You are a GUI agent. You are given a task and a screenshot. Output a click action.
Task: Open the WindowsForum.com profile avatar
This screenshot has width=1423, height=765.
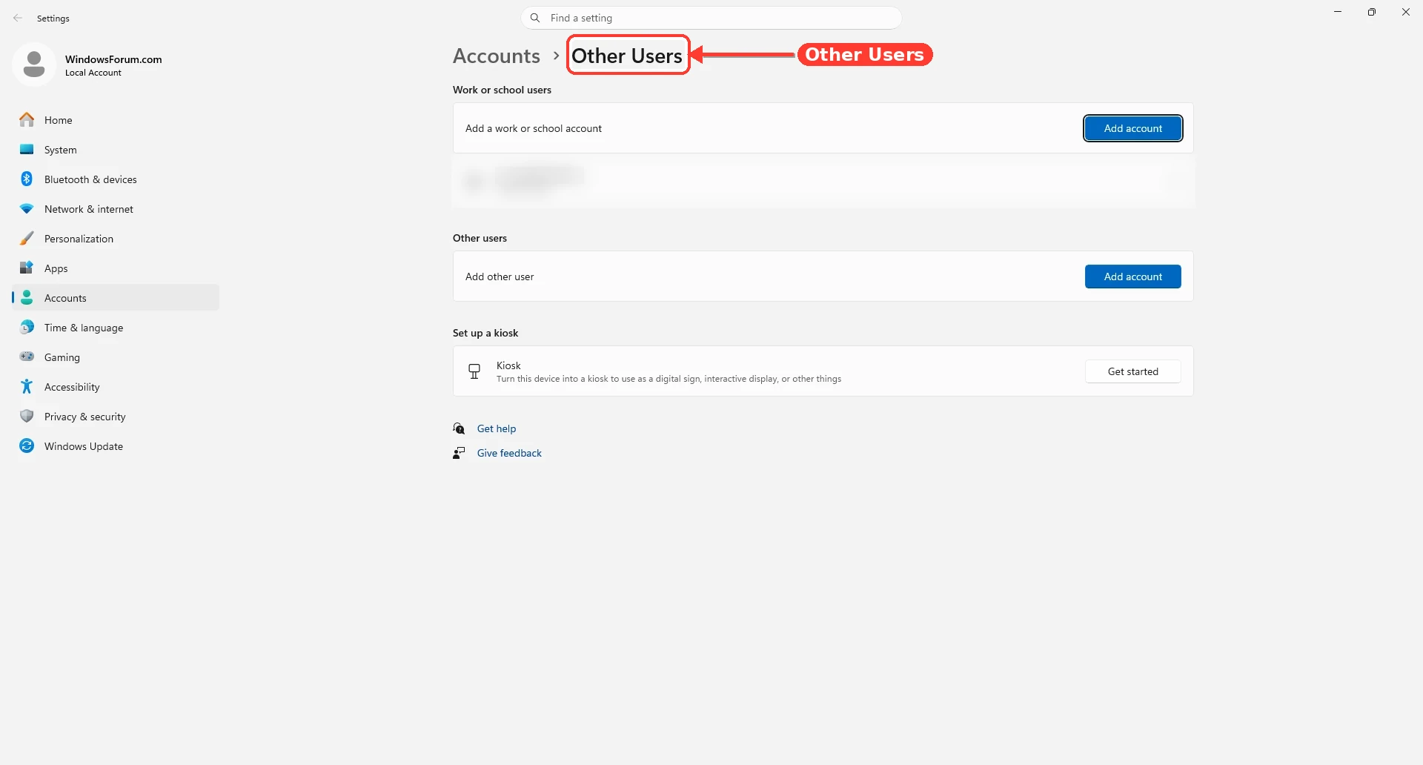point(34,64)
